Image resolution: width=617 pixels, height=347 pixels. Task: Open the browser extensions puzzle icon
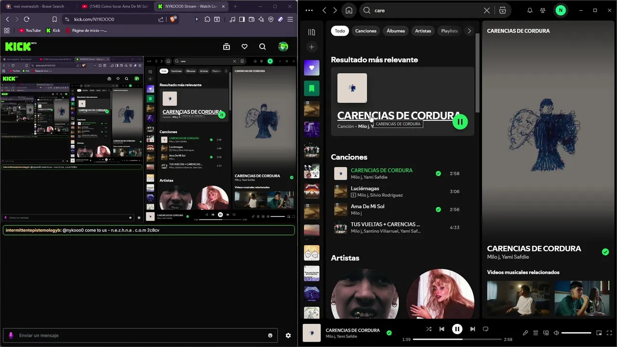point(207,19)
